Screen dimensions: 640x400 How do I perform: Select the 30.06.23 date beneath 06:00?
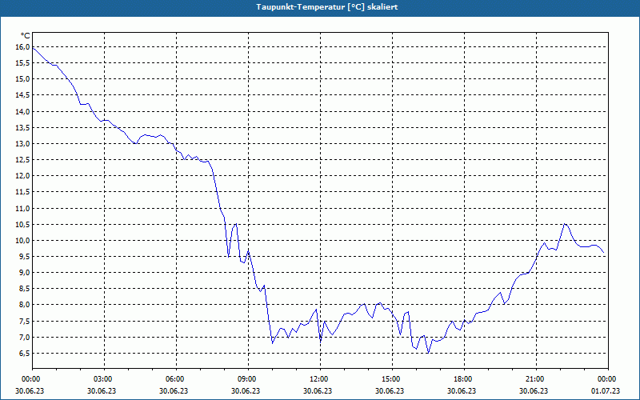pyautogui.click(x=174, y=390)
